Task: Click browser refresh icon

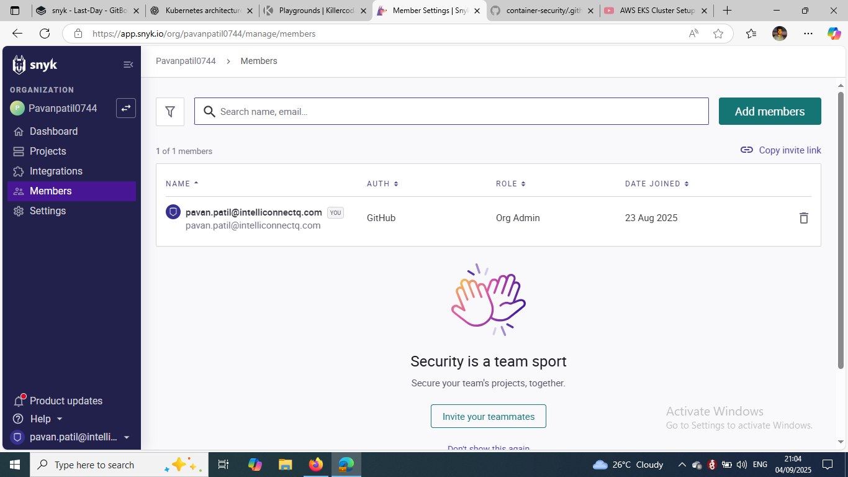Action: (x=45, y=34)
